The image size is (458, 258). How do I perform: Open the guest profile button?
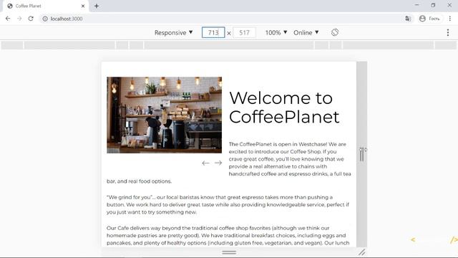(429, 19)
